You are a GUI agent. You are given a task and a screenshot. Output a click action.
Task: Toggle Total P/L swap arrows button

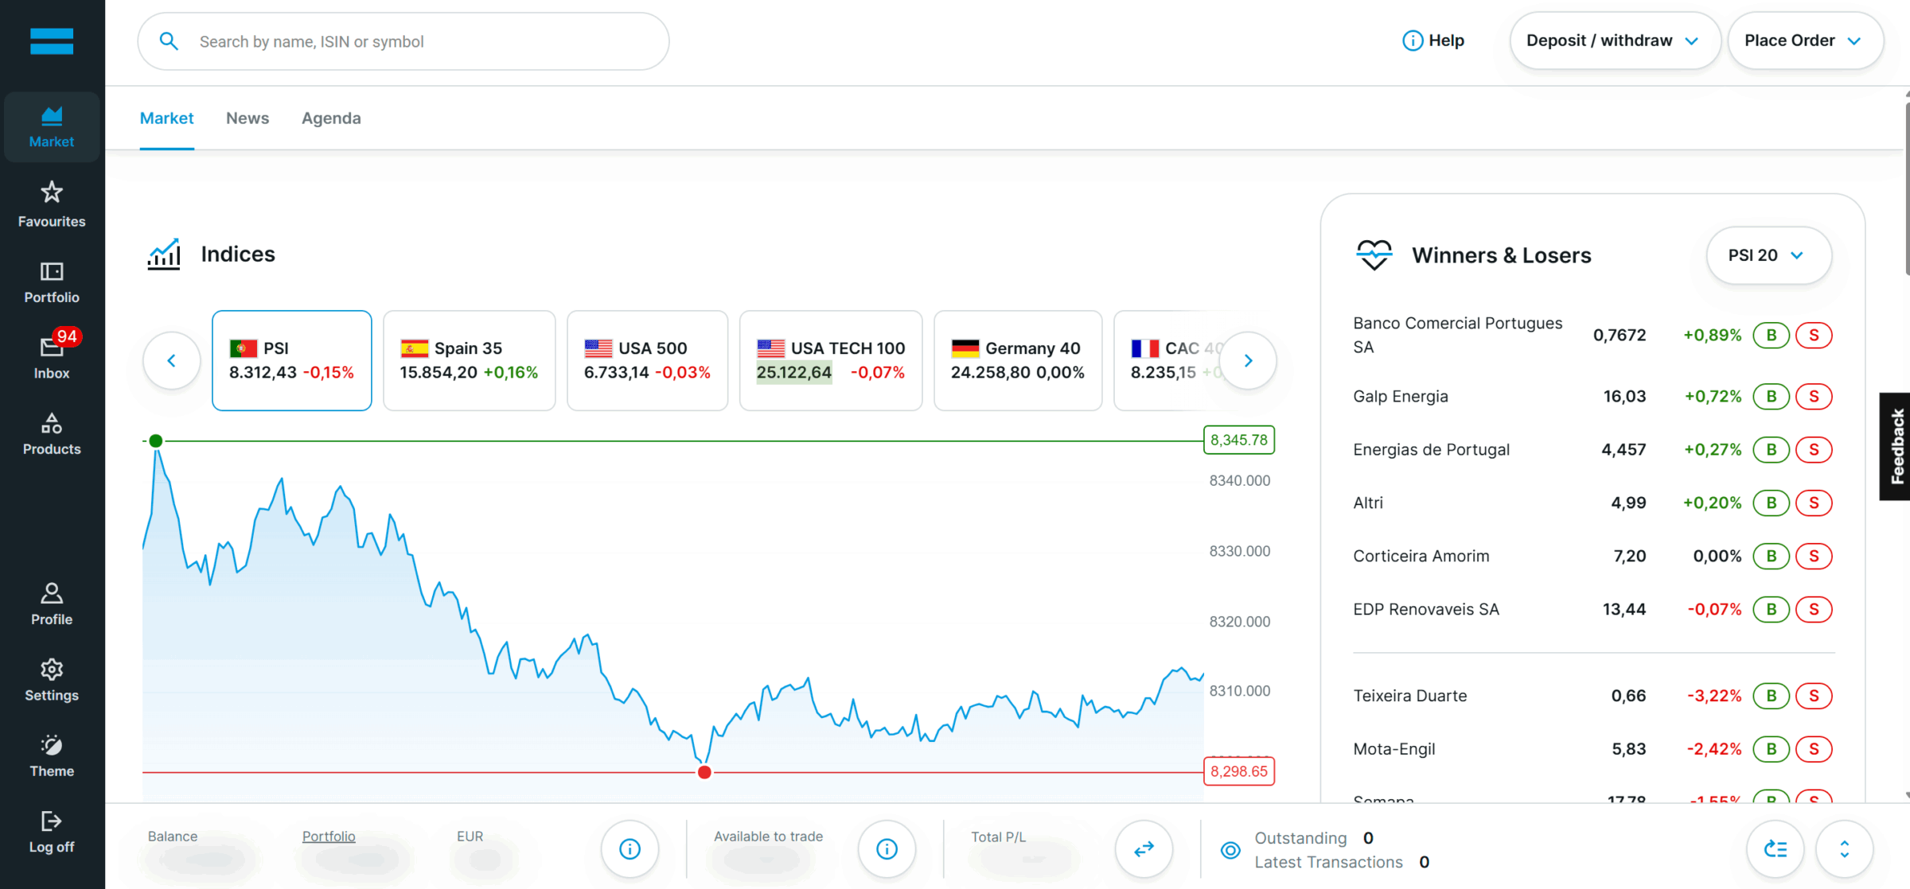coord(1144,849)
